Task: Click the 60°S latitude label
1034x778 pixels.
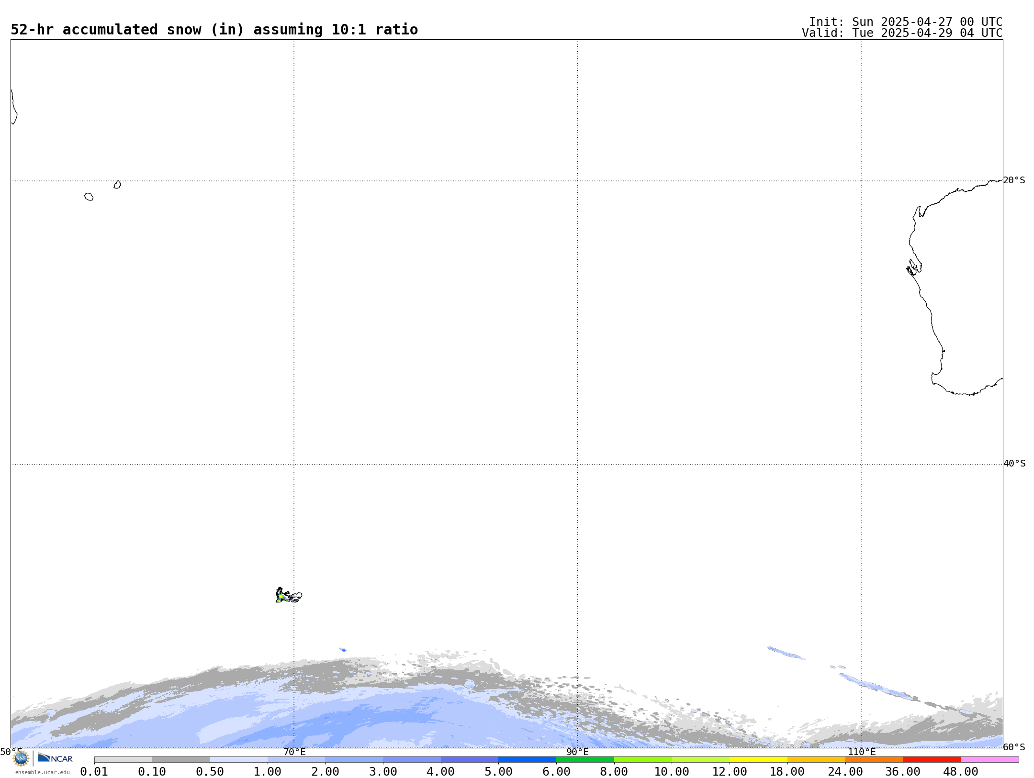Action: pos(1014,747)
